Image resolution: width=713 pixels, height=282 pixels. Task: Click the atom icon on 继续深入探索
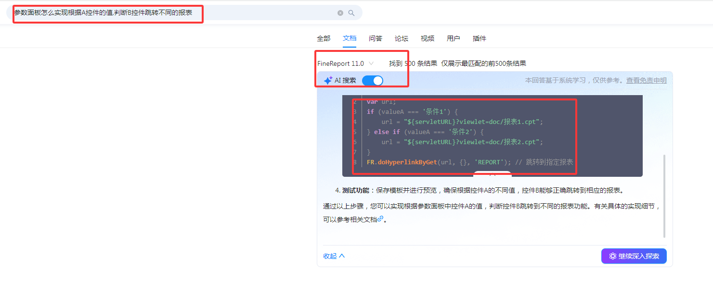click(613, 256)
